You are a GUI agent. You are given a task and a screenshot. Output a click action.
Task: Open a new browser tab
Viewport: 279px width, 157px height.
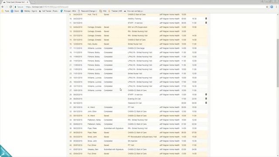pyautogui.click(x=33, y=2)
